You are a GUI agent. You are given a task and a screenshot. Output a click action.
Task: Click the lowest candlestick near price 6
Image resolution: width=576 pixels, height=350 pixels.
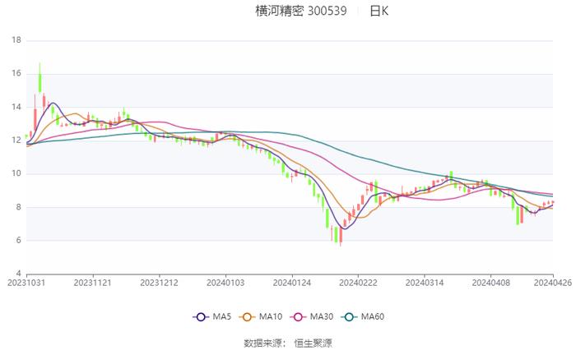pyautogui.click(x=341, y=234)
